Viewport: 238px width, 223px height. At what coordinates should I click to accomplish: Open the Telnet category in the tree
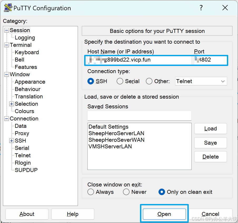click(23, 155)
